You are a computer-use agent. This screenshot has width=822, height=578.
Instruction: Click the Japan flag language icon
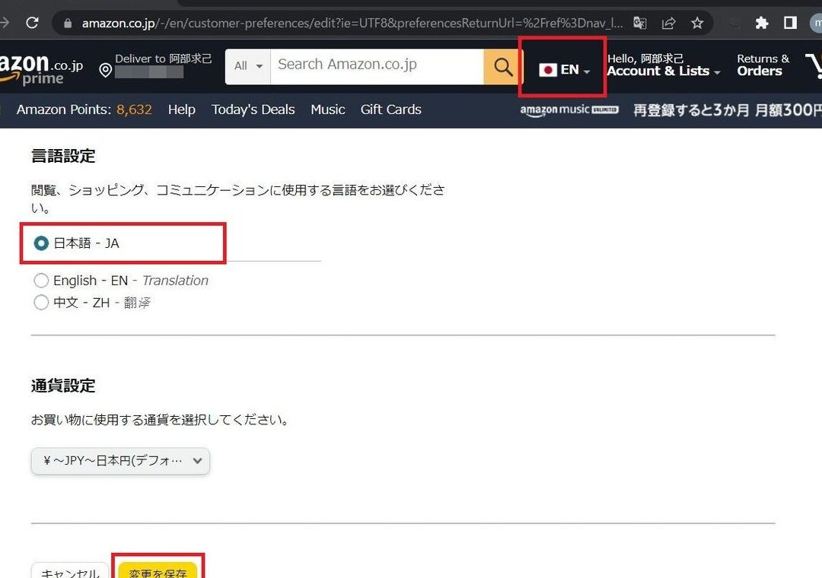[x=548, y=70]
